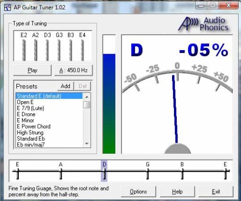
Task: Select the E 7/9 (Lute) preset
Action: (49, 108)
